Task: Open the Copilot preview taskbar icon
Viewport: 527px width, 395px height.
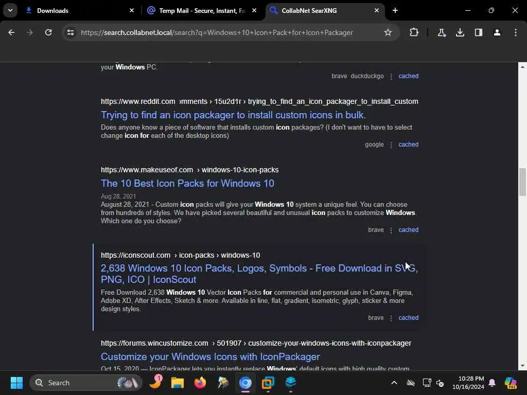Action: 511,383
